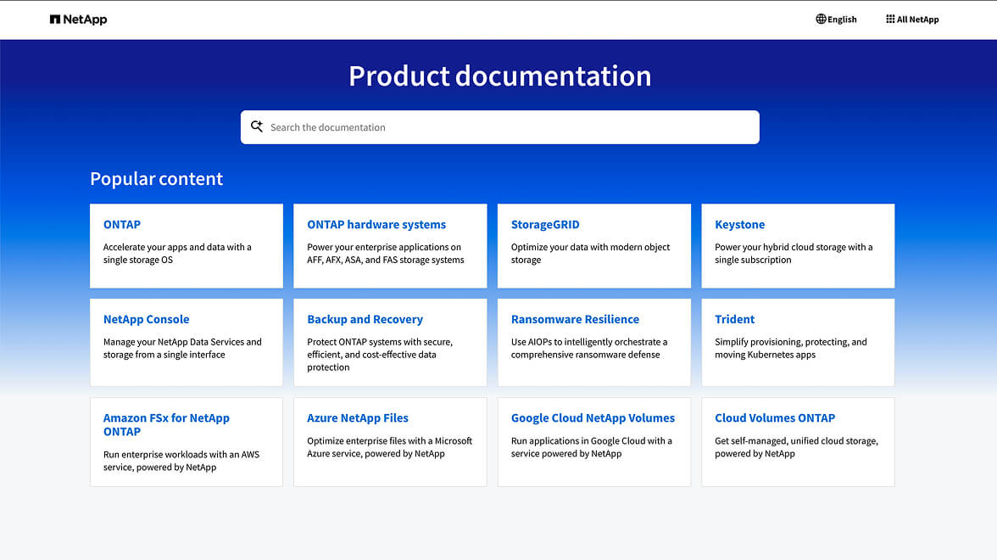
Task: Open the Backup and Recovery link
Action: (x=365, y=319)
